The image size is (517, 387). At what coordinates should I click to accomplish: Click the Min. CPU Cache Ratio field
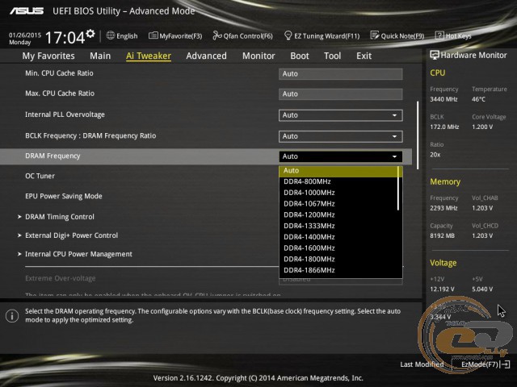pos(341,73)
